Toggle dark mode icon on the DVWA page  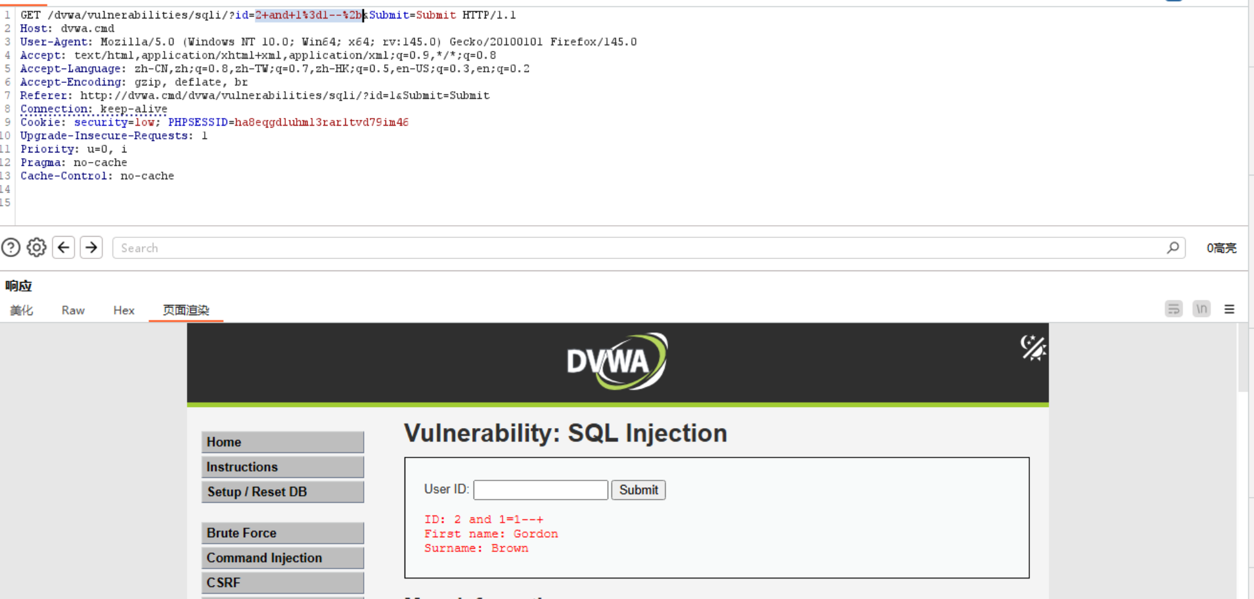[1033, 348]
